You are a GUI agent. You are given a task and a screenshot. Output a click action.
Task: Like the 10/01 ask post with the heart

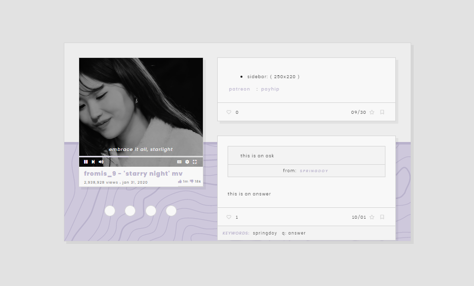(229, 217)
